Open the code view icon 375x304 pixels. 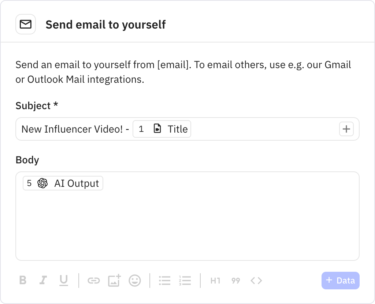[x=256, y=281]
